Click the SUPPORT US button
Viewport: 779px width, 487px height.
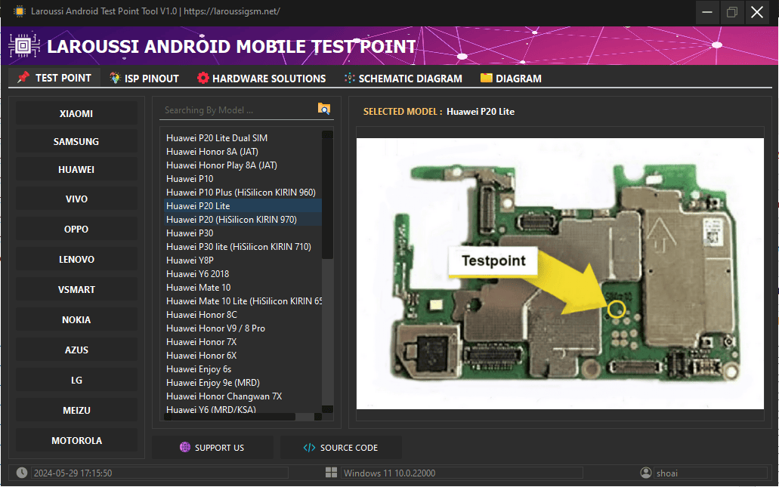212,447
